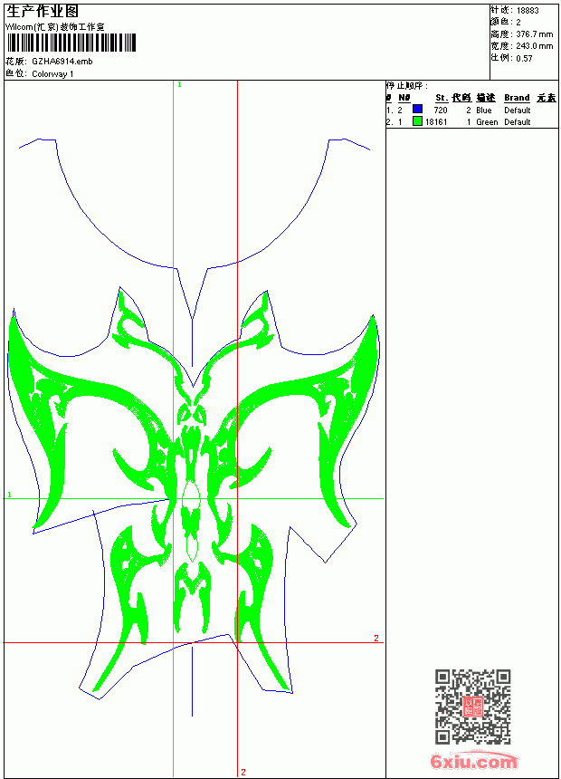This screenshot has height=779, width=561.
Task: Click the barcode under the studio name
Action: (71, 43)
